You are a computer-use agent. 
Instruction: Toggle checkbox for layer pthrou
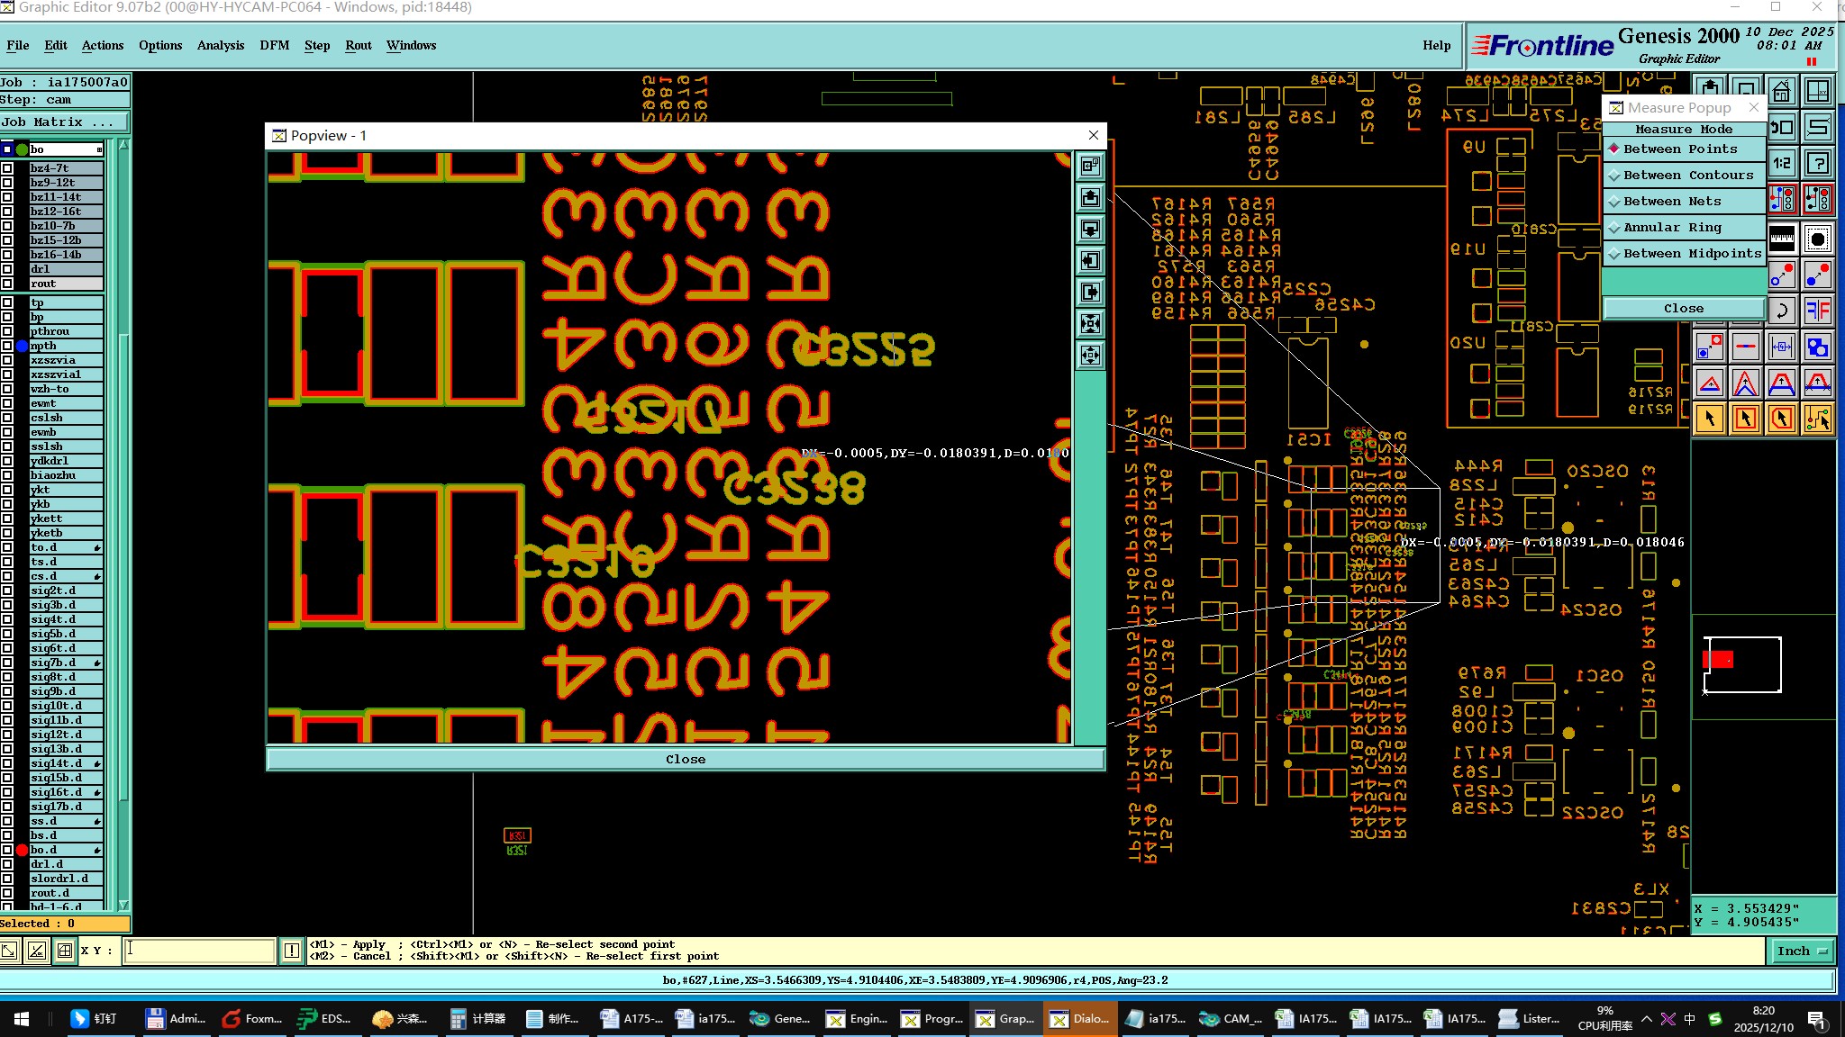coord(7,331)
